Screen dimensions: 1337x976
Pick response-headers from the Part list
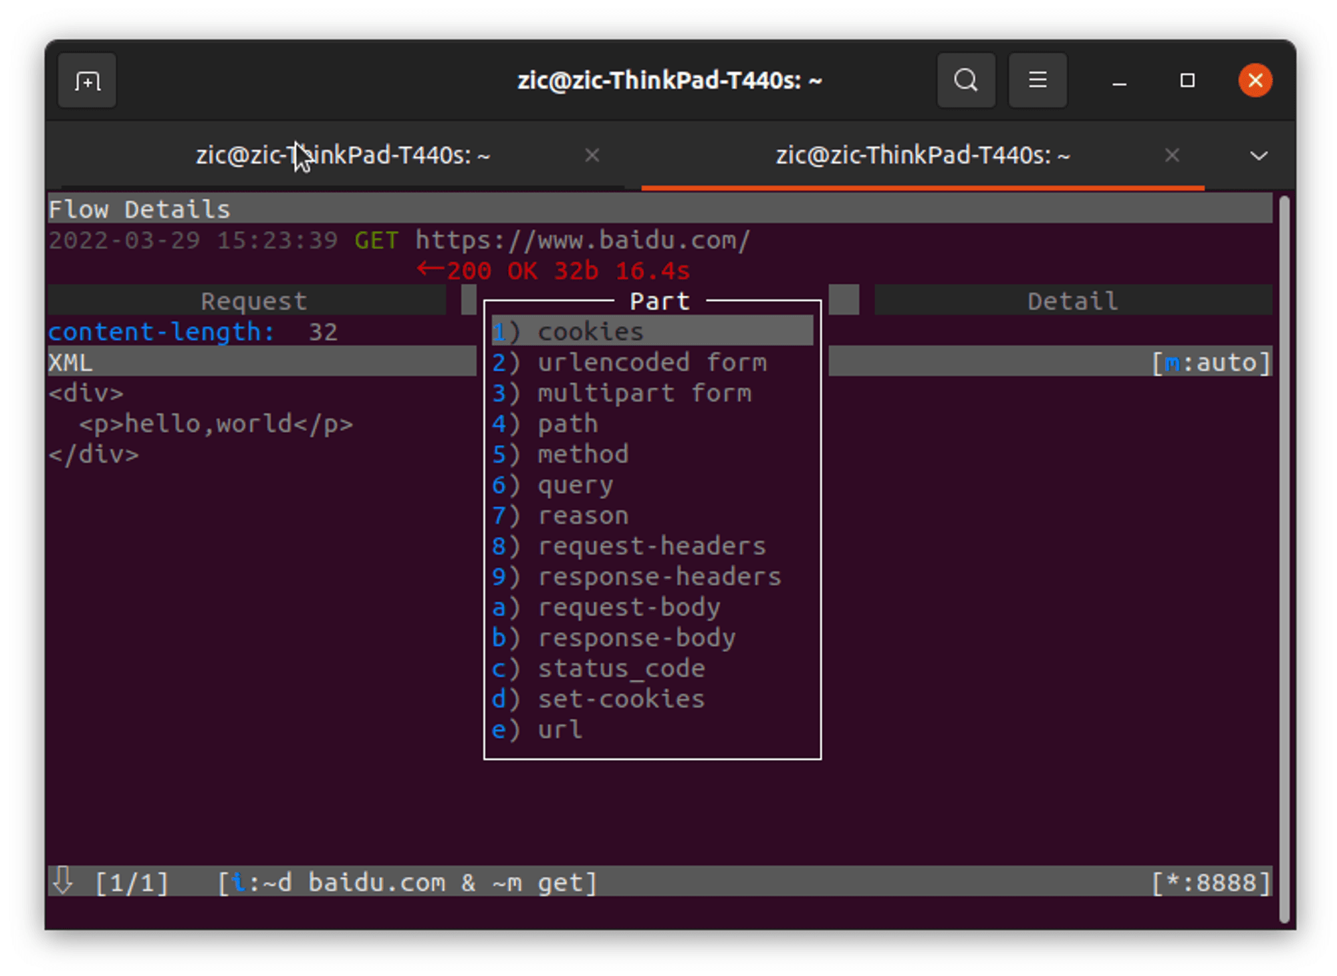[652, 577]
